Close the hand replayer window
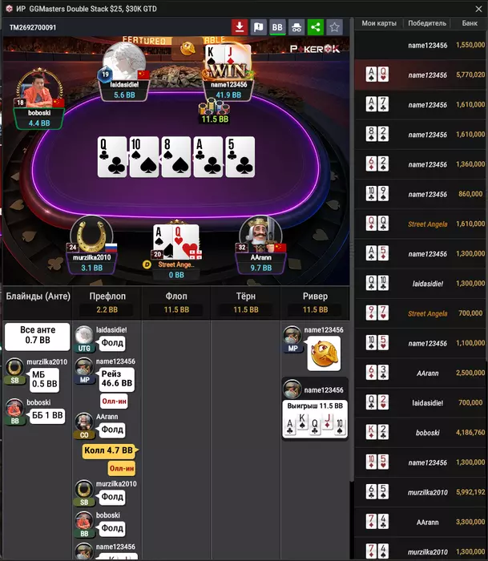The width and height of the screenshot is (488, 561). pyautogui.click(x=478, y=9)
